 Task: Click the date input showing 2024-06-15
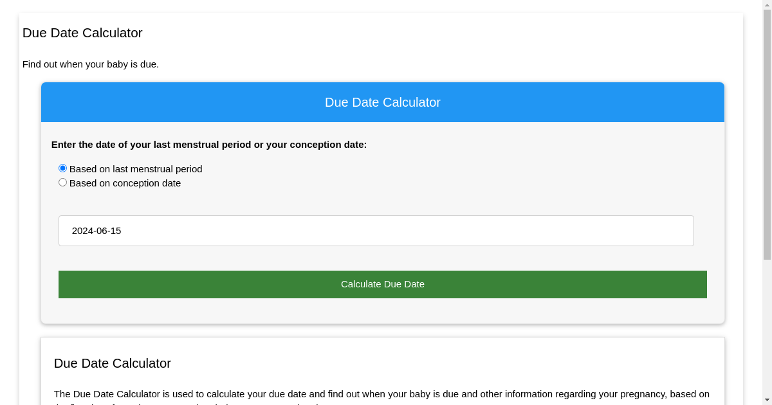(x=376, y=230)
